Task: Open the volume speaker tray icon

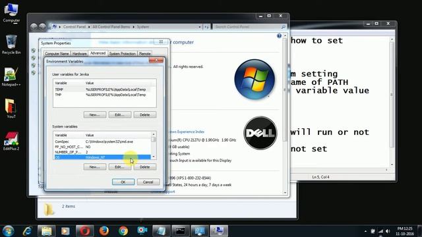Action: click(x=388, y=231)
